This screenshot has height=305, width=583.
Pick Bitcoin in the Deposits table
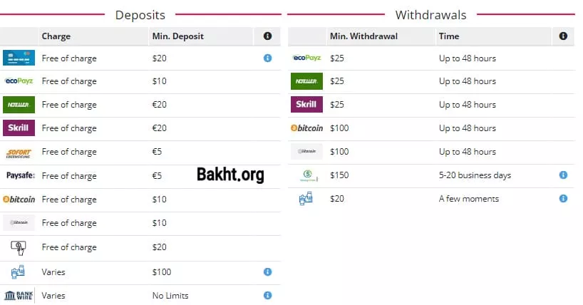click(x=19, y=200)
